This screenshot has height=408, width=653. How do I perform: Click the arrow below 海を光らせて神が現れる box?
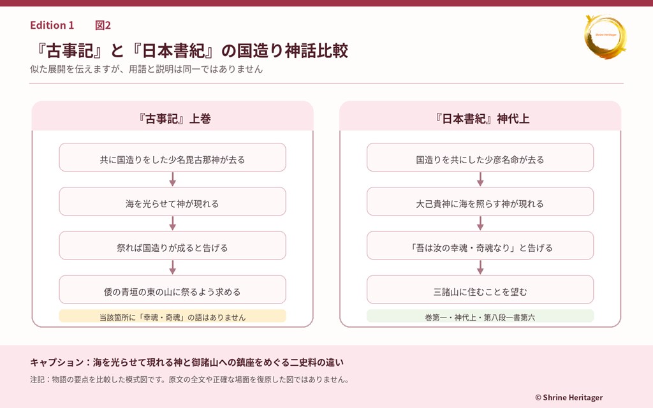(x=172, y=224)
